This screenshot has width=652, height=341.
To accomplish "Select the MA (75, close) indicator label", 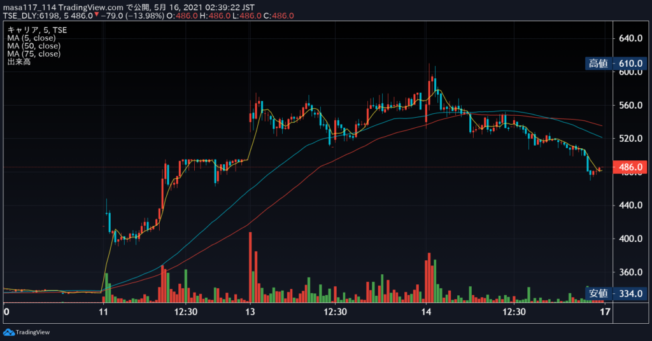I will coord(34,53).
